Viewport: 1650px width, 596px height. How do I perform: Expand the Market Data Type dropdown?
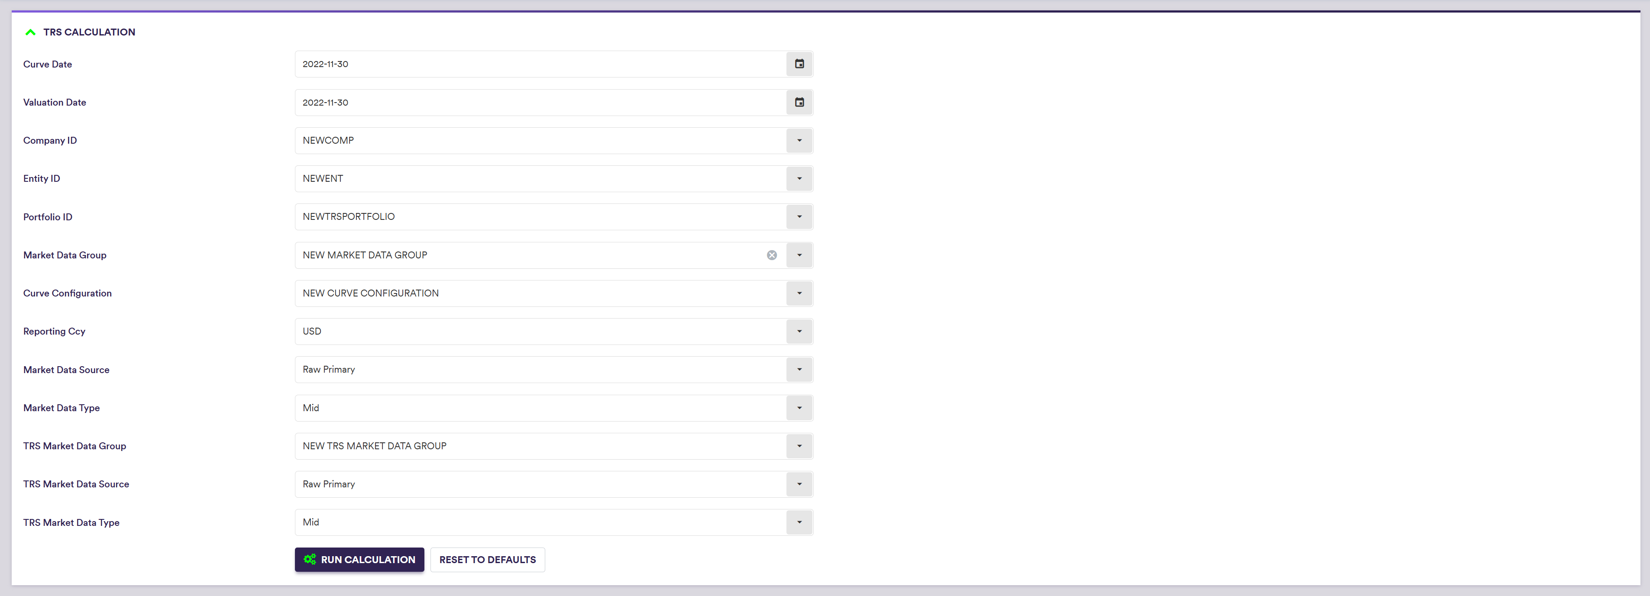799,408
